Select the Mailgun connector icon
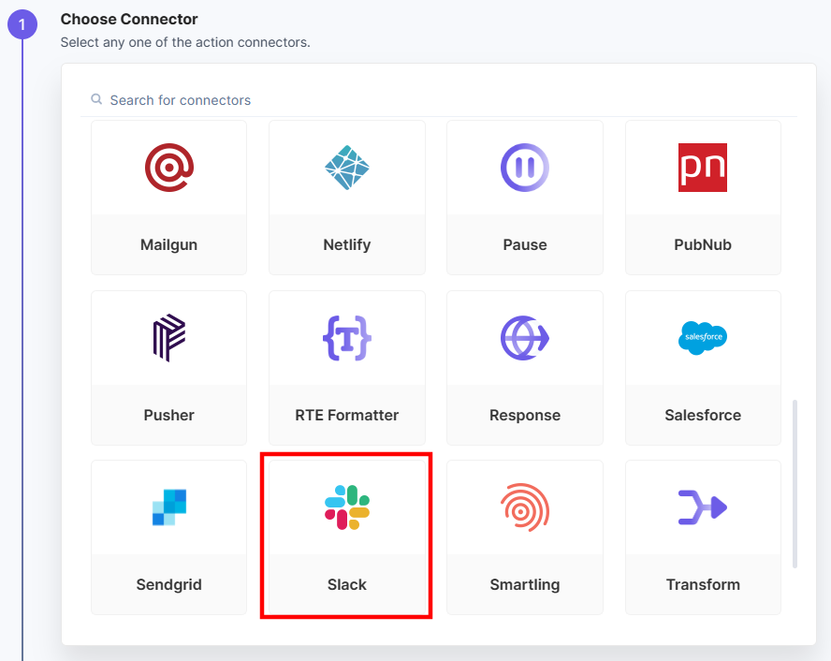The width and height of the screenshot is (831, 661). coord(169,168)
